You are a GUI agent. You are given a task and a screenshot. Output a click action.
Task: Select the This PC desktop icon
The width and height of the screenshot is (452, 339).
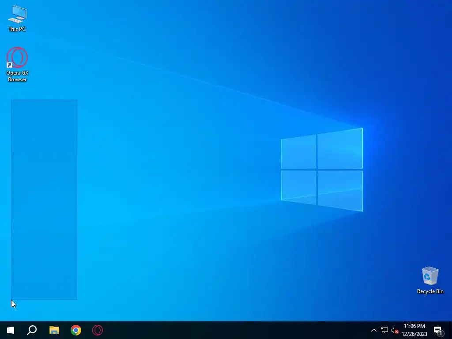[17, 19]
